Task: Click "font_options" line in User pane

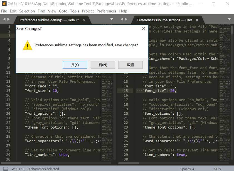Action: click(x=162, y=114)
